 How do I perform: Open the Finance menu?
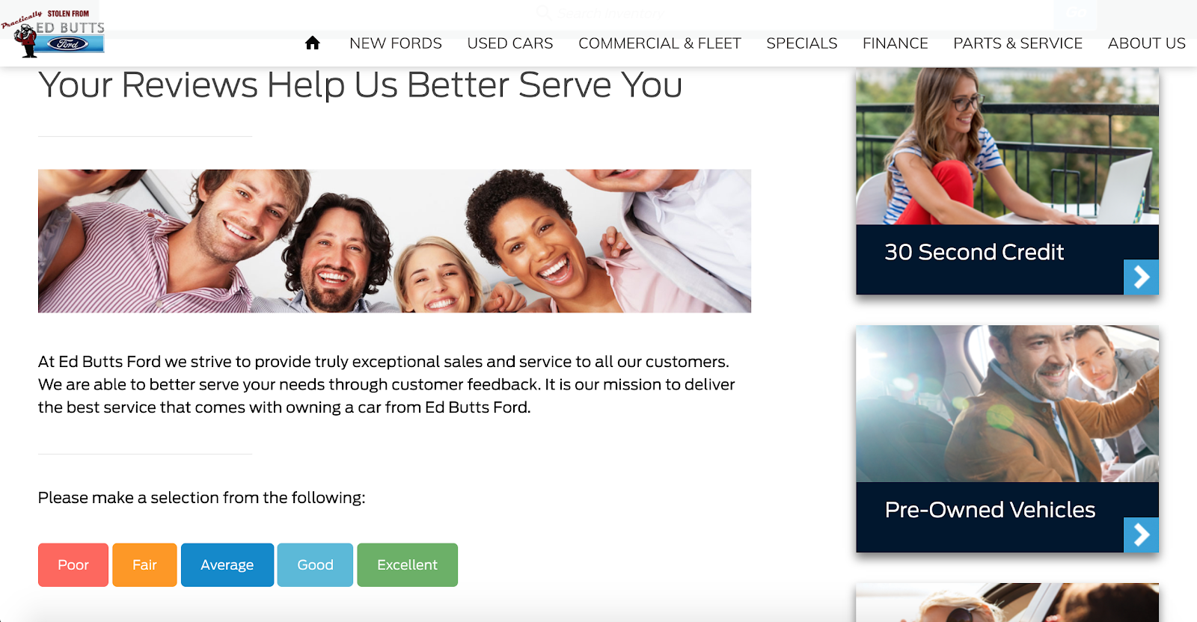896,43
